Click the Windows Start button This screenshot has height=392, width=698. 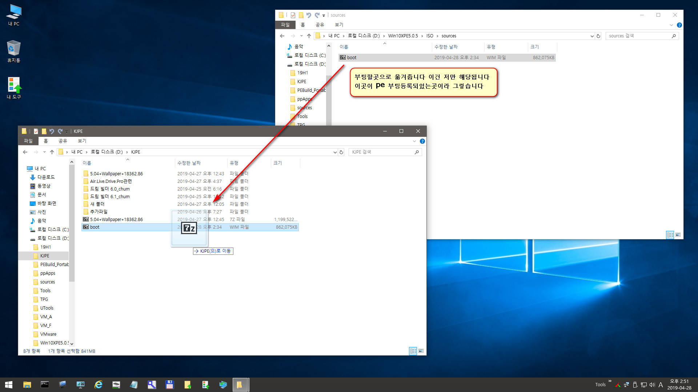9,385
